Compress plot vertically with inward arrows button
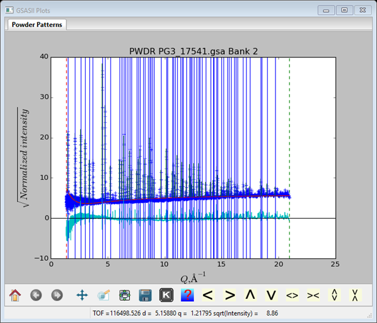The image size is (377, 323). 355,295
